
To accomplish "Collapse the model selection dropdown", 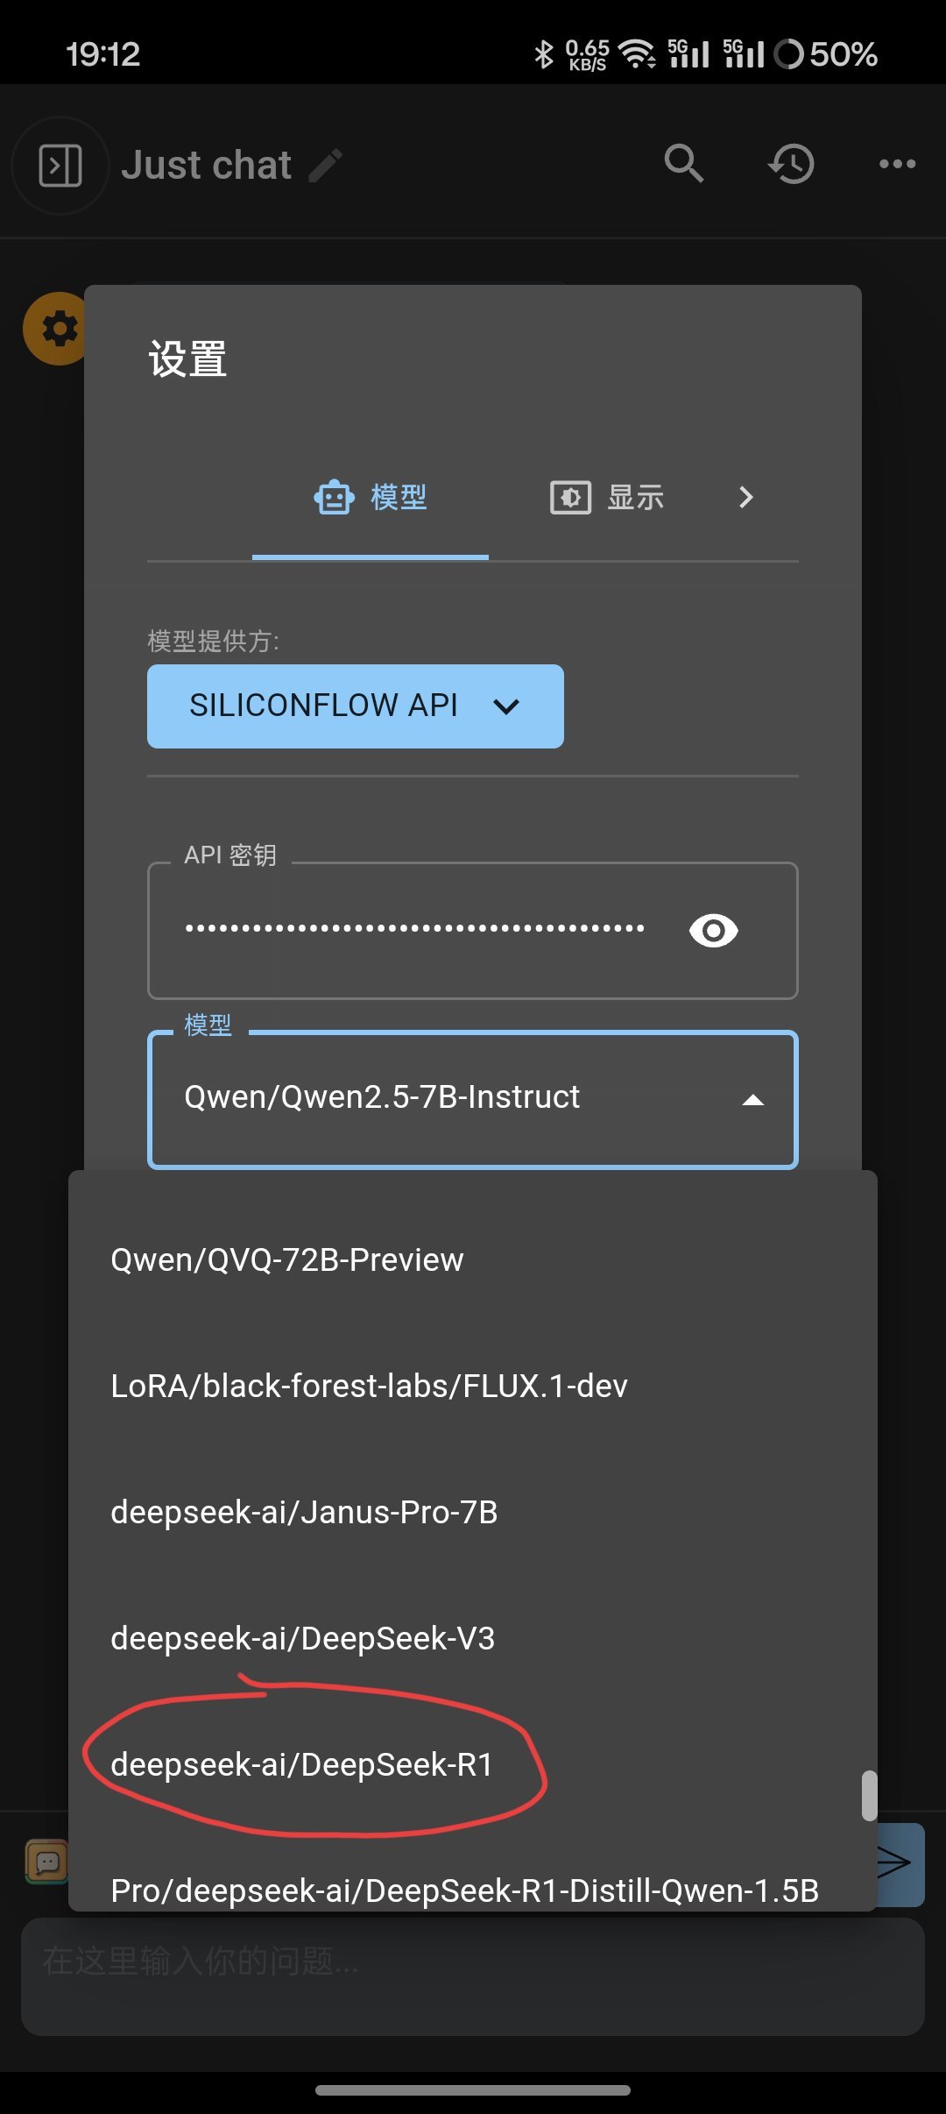I will tap(752, 1099).
